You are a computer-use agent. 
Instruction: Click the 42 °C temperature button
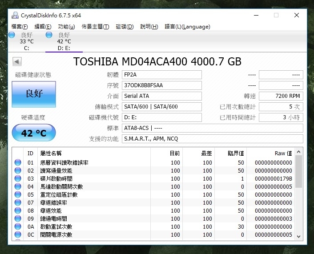[x=34, y=133]
